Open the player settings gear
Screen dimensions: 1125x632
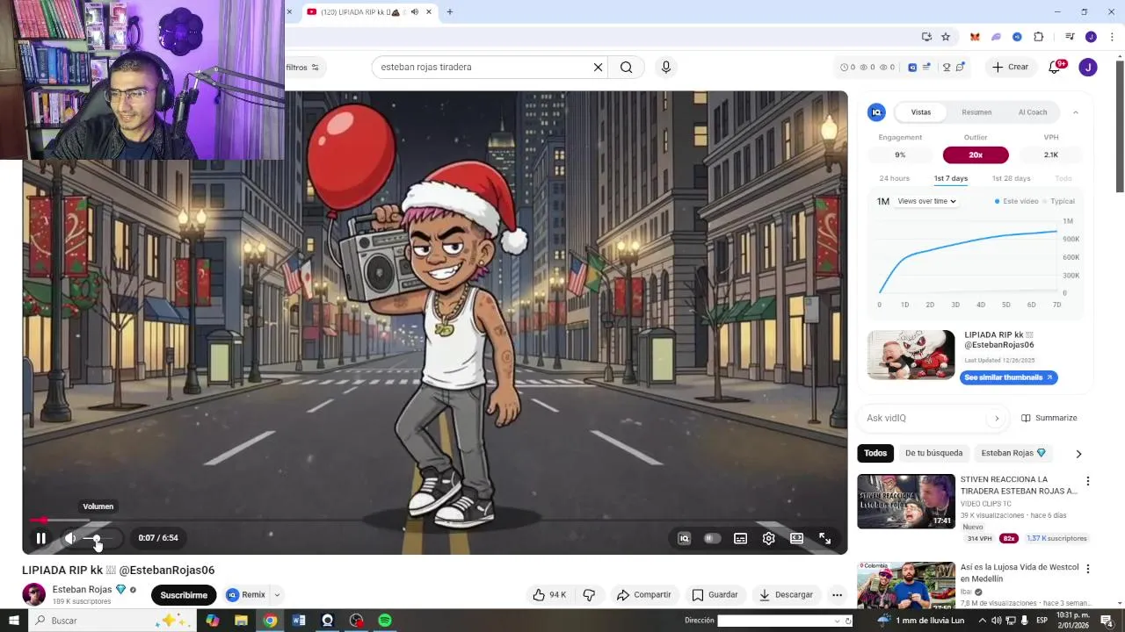pyautogui.click(x=769, y=538)
